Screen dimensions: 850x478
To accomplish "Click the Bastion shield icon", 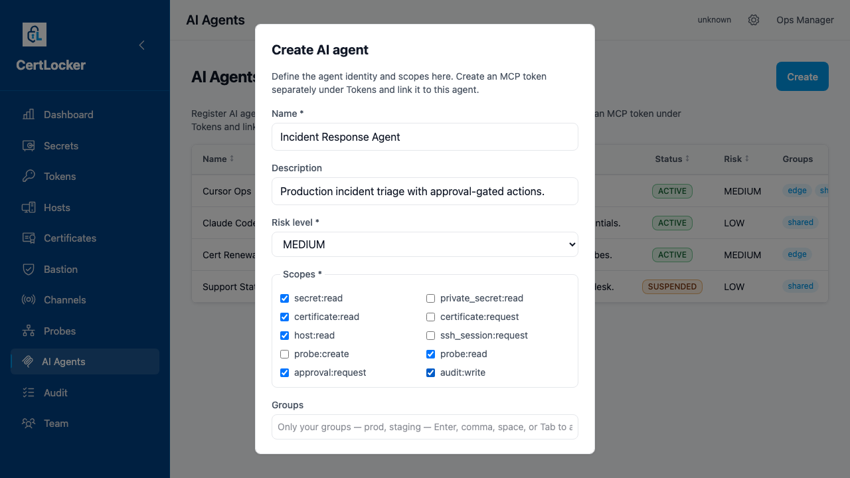I will coord(29,269).
